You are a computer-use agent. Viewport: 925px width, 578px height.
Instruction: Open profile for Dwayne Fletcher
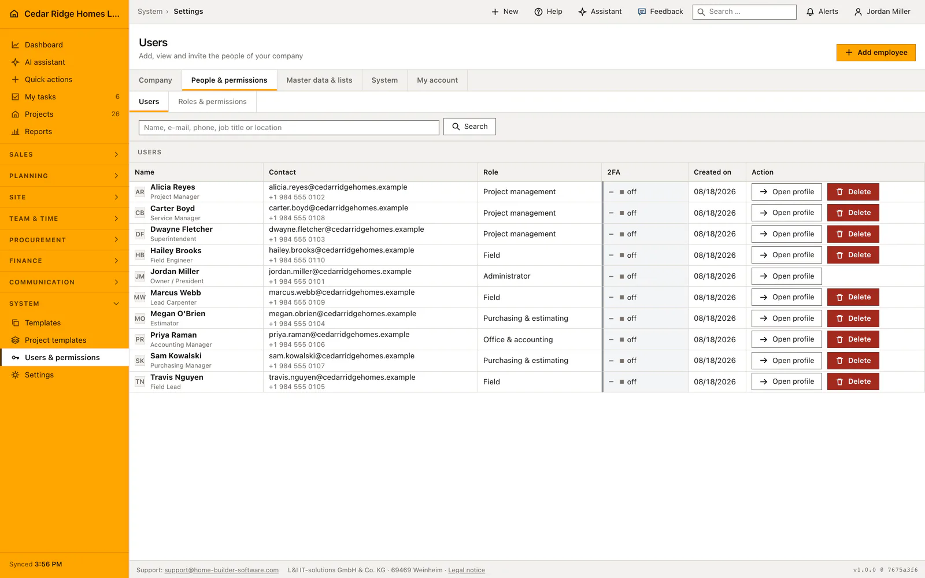(x=786, y=234)
